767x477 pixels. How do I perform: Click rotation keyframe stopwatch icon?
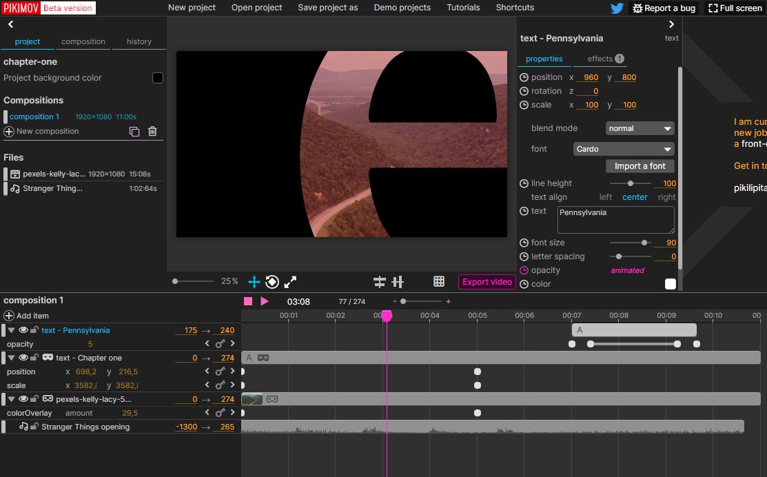[x=524, y=91]
